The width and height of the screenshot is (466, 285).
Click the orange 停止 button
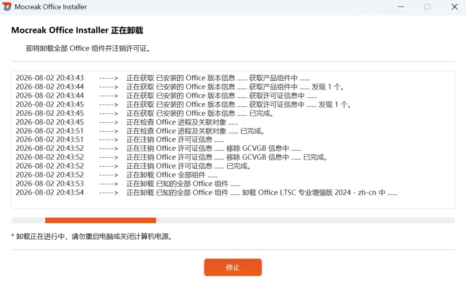coord(233,267)
